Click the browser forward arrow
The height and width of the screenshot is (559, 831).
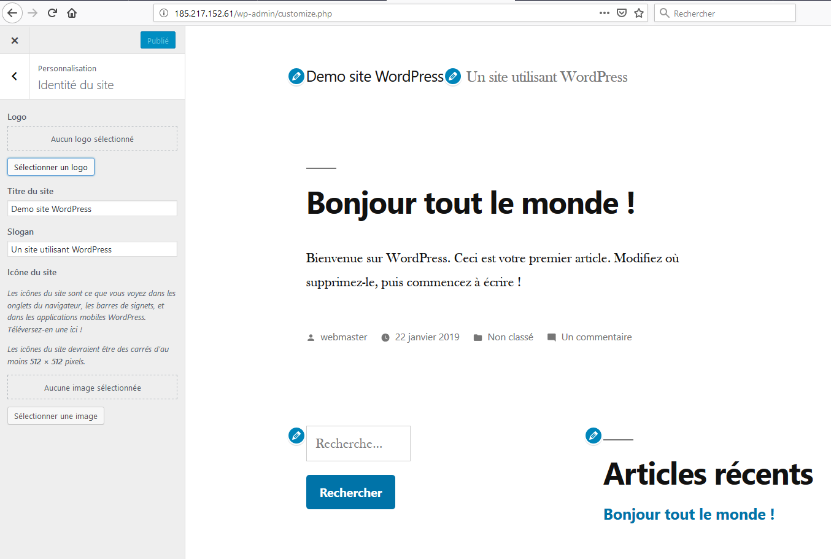click(33, 13)
